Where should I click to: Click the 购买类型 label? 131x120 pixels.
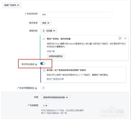[x=33, y=23]
